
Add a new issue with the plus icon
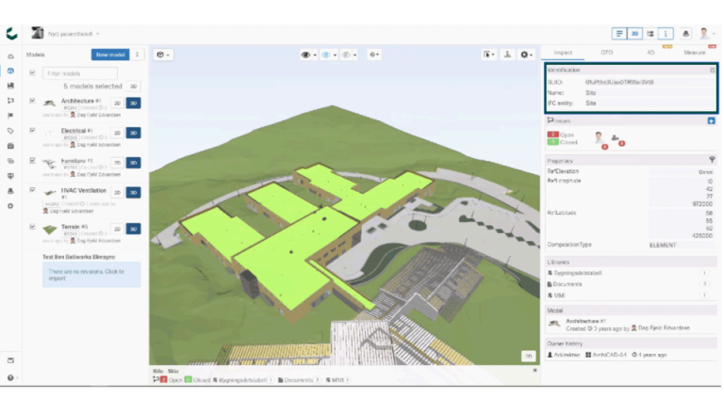pos(711,120)
